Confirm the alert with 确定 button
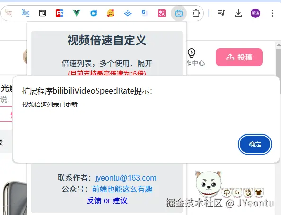The image size is (281, 215). click(255, 144)
